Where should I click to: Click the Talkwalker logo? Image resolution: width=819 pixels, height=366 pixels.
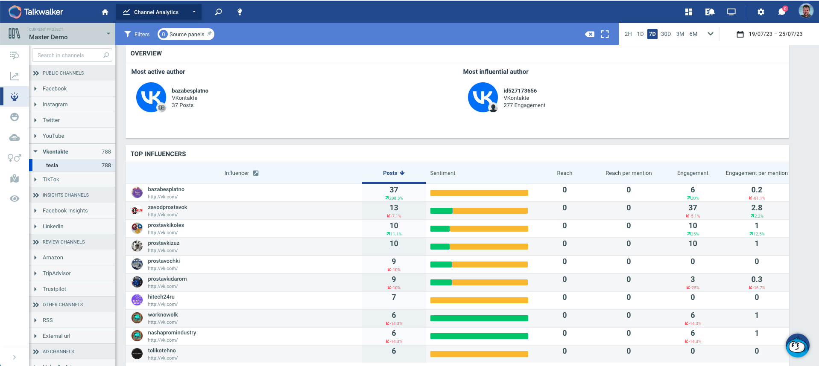(36, 12)
